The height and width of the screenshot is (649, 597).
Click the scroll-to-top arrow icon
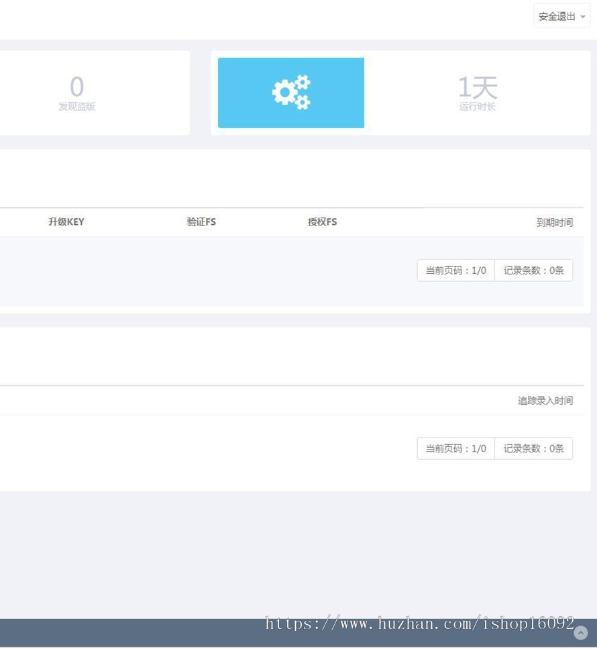(x=580, y=633)
